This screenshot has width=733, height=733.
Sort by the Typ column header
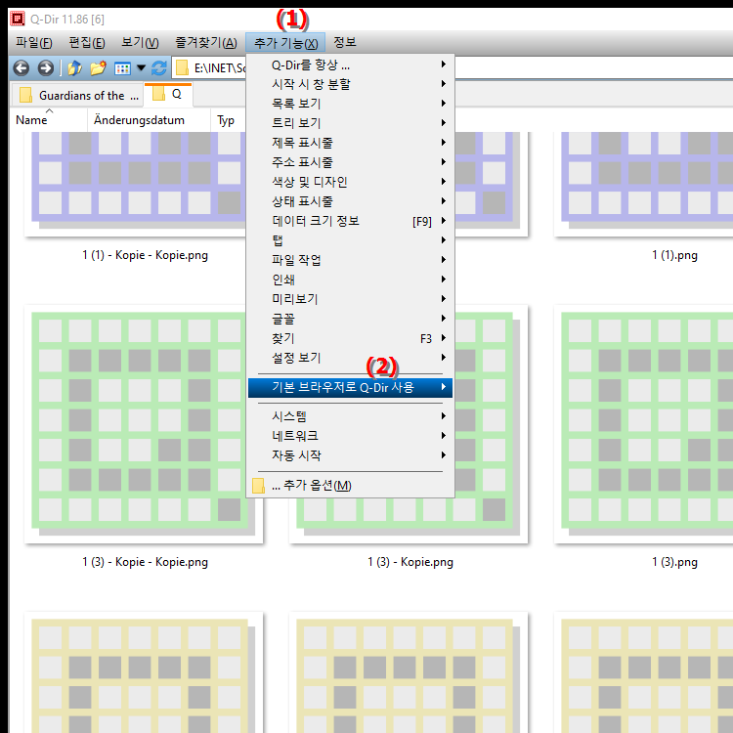point(226,120)
